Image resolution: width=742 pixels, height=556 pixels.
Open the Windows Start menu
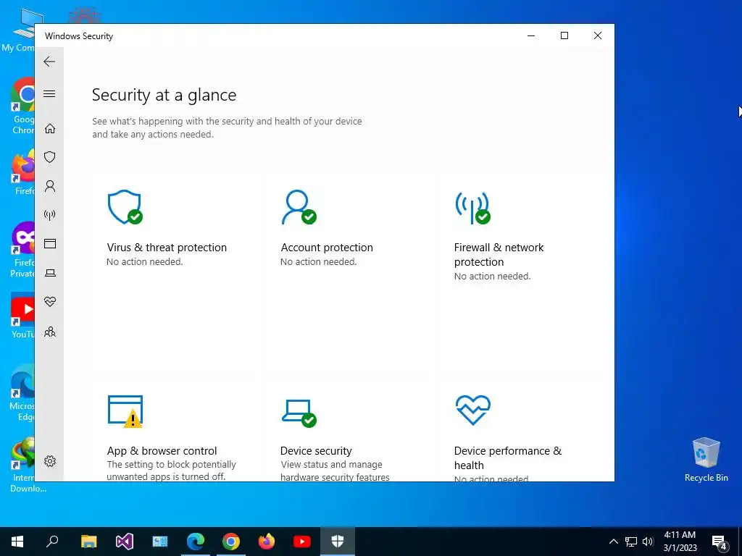(17, 542)
